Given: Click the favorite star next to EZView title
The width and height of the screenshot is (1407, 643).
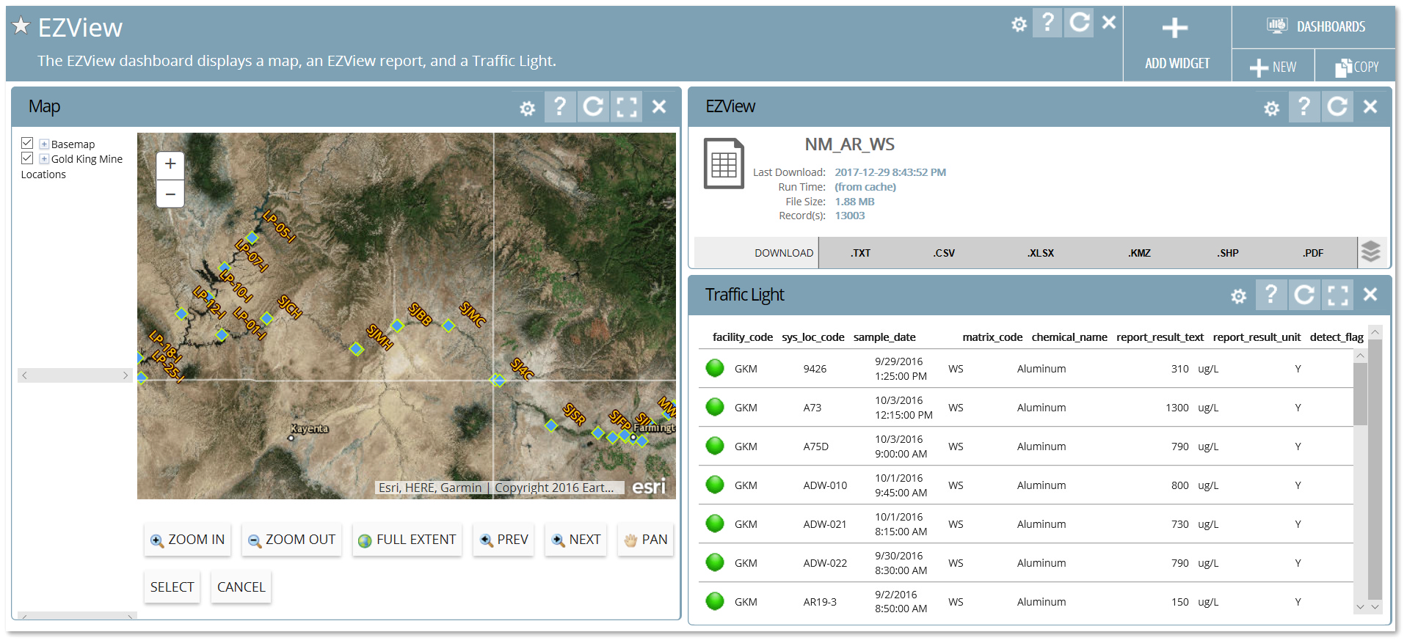Looking at the screenshot, I should [x=21, y=26].
